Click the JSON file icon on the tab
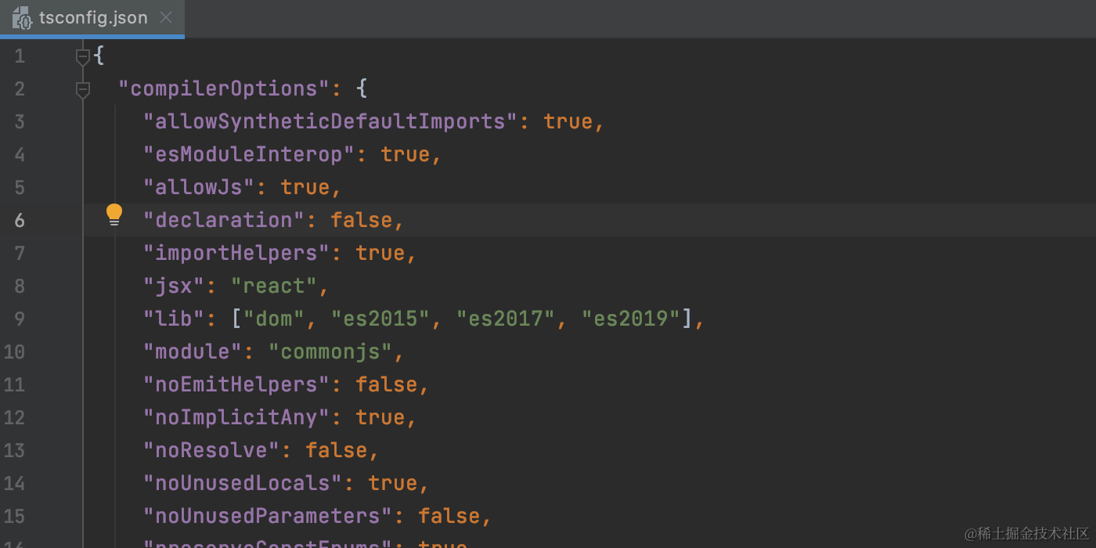The width and height of the screenshot is (1096, 548). point(22,17)
